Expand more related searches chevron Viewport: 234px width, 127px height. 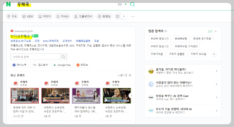point(214,54)
